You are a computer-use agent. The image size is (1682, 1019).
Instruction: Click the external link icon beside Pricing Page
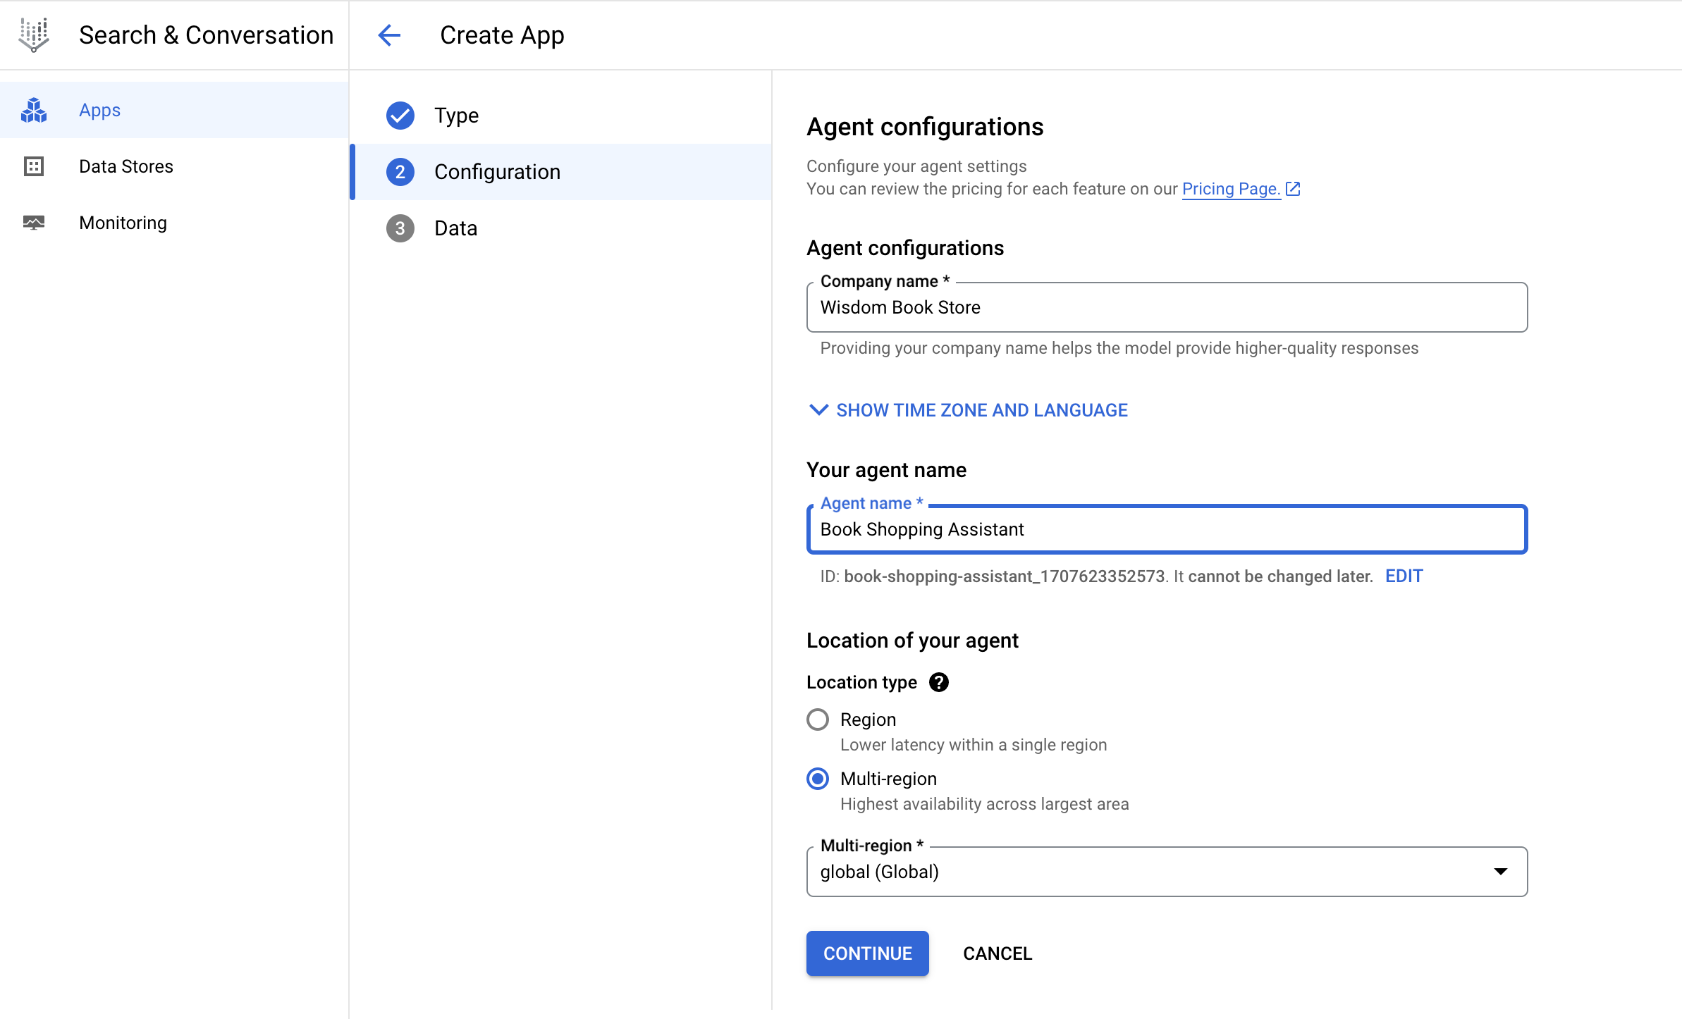(1293, 189)
